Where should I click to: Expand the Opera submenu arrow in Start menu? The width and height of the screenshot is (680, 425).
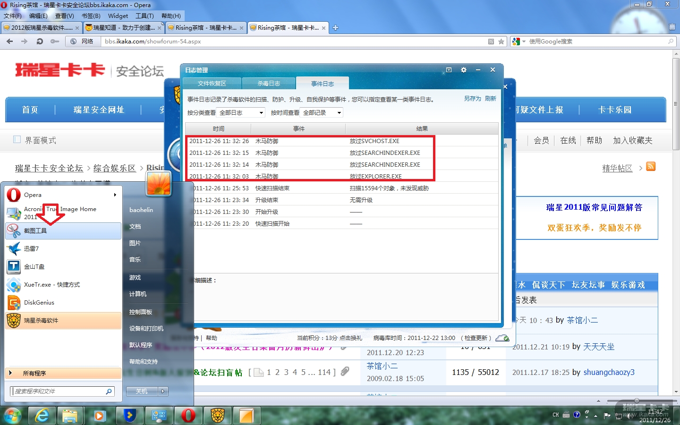coord(115,195)
